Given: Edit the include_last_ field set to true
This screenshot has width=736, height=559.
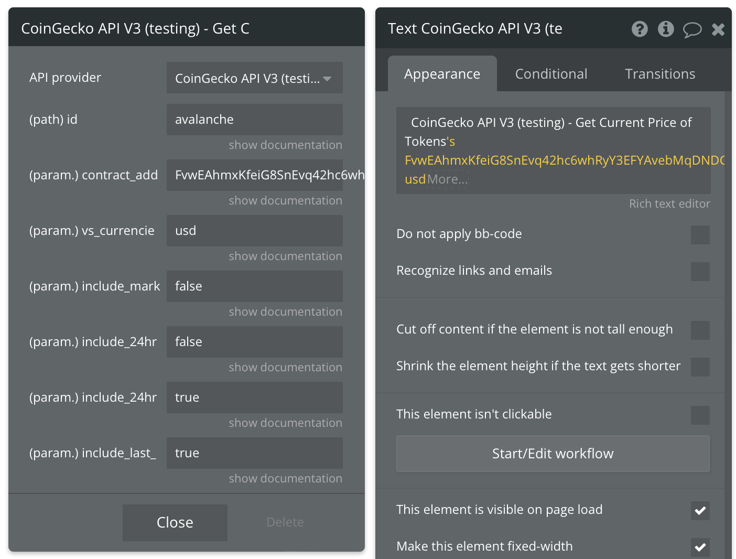Looking at the screenshot, I should 255,453.
